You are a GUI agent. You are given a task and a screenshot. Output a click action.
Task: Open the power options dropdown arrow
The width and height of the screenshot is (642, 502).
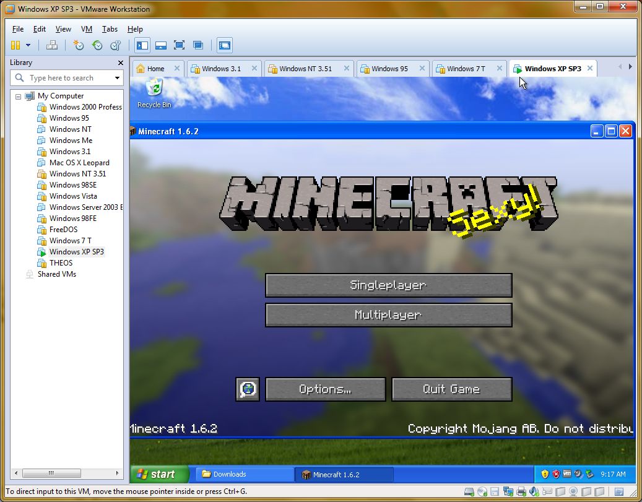pos(28,45)
